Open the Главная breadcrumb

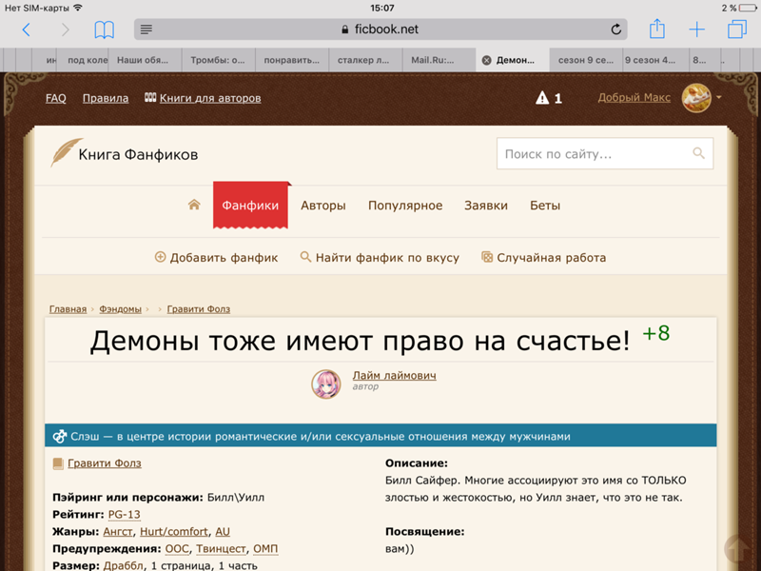coord(68,308)
